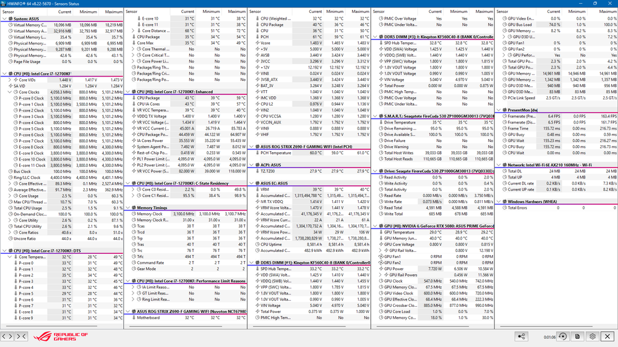Collapse the Core Temperatures tree
This screenshot has height=347, width=618.
(10, 257)
